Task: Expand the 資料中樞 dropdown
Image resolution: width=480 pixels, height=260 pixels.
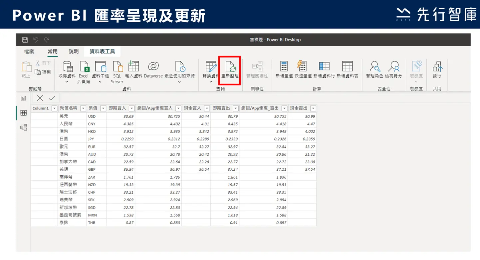Action: (100, 82)
